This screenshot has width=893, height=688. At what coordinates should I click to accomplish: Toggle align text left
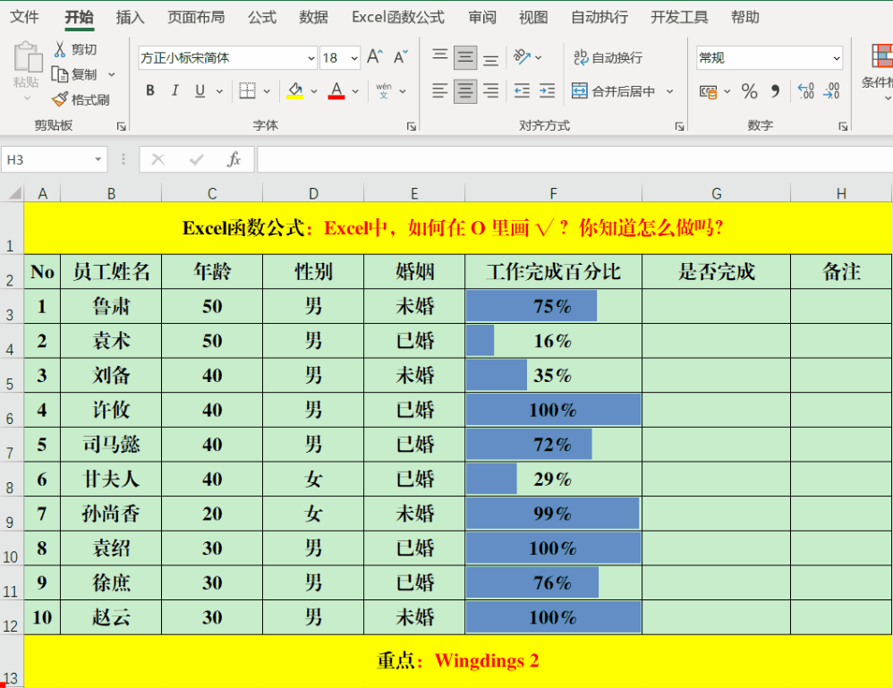click(439, 91)
